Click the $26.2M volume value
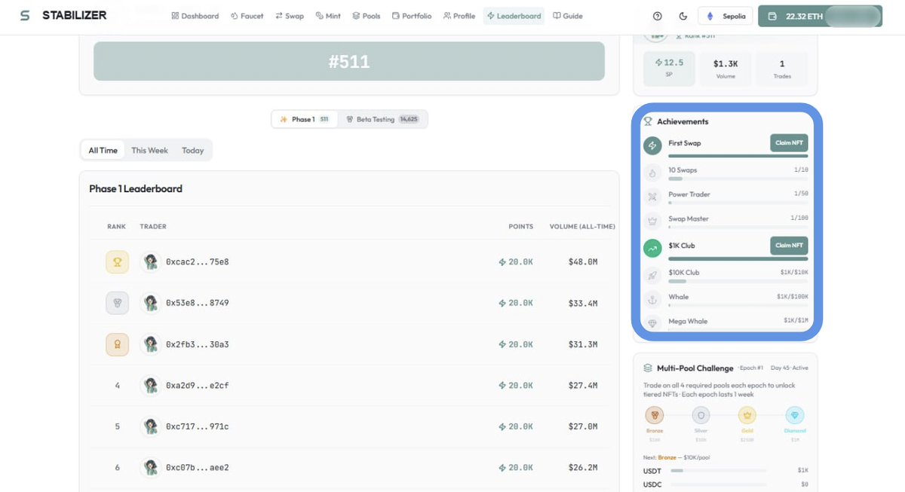Viewport: 905px width, 492px height. [583, 467]
